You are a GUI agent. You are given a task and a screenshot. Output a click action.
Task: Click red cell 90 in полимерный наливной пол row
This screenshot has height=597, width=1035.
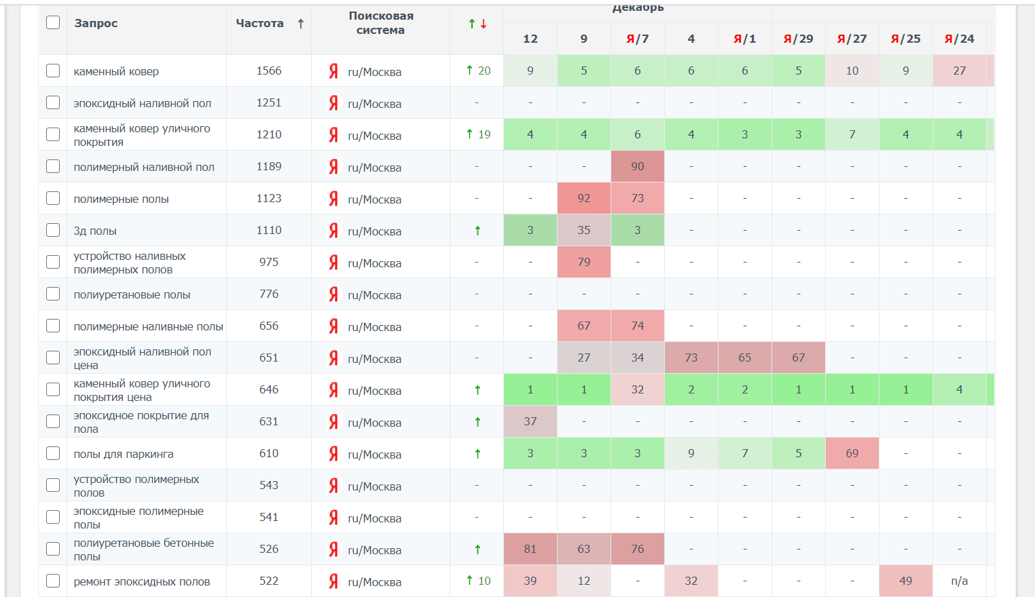click(637, 166)
